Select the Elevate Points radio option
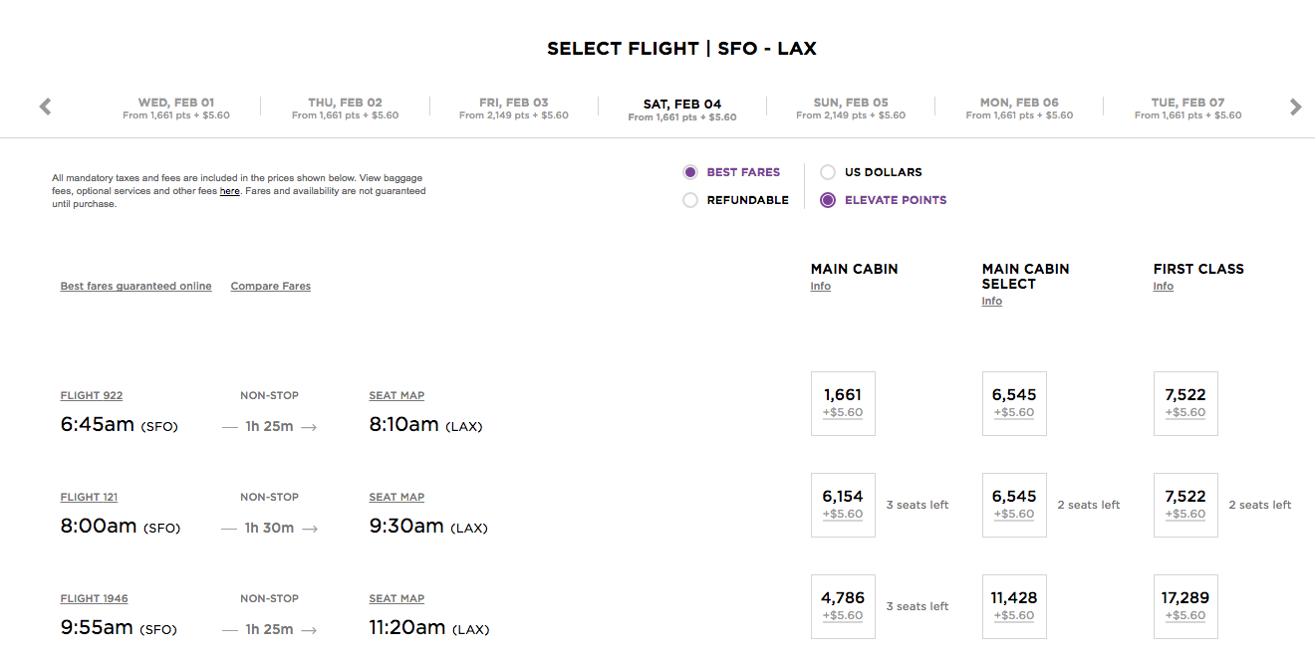 pos(828,200)
